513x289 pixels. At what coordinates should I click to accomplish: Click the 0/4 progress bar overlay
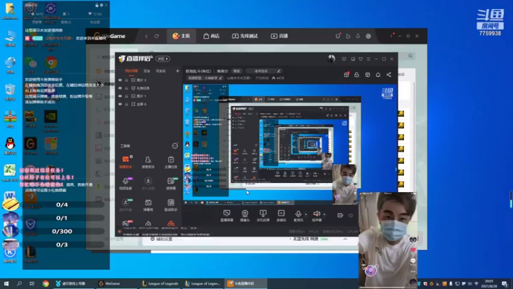point(62,205)
